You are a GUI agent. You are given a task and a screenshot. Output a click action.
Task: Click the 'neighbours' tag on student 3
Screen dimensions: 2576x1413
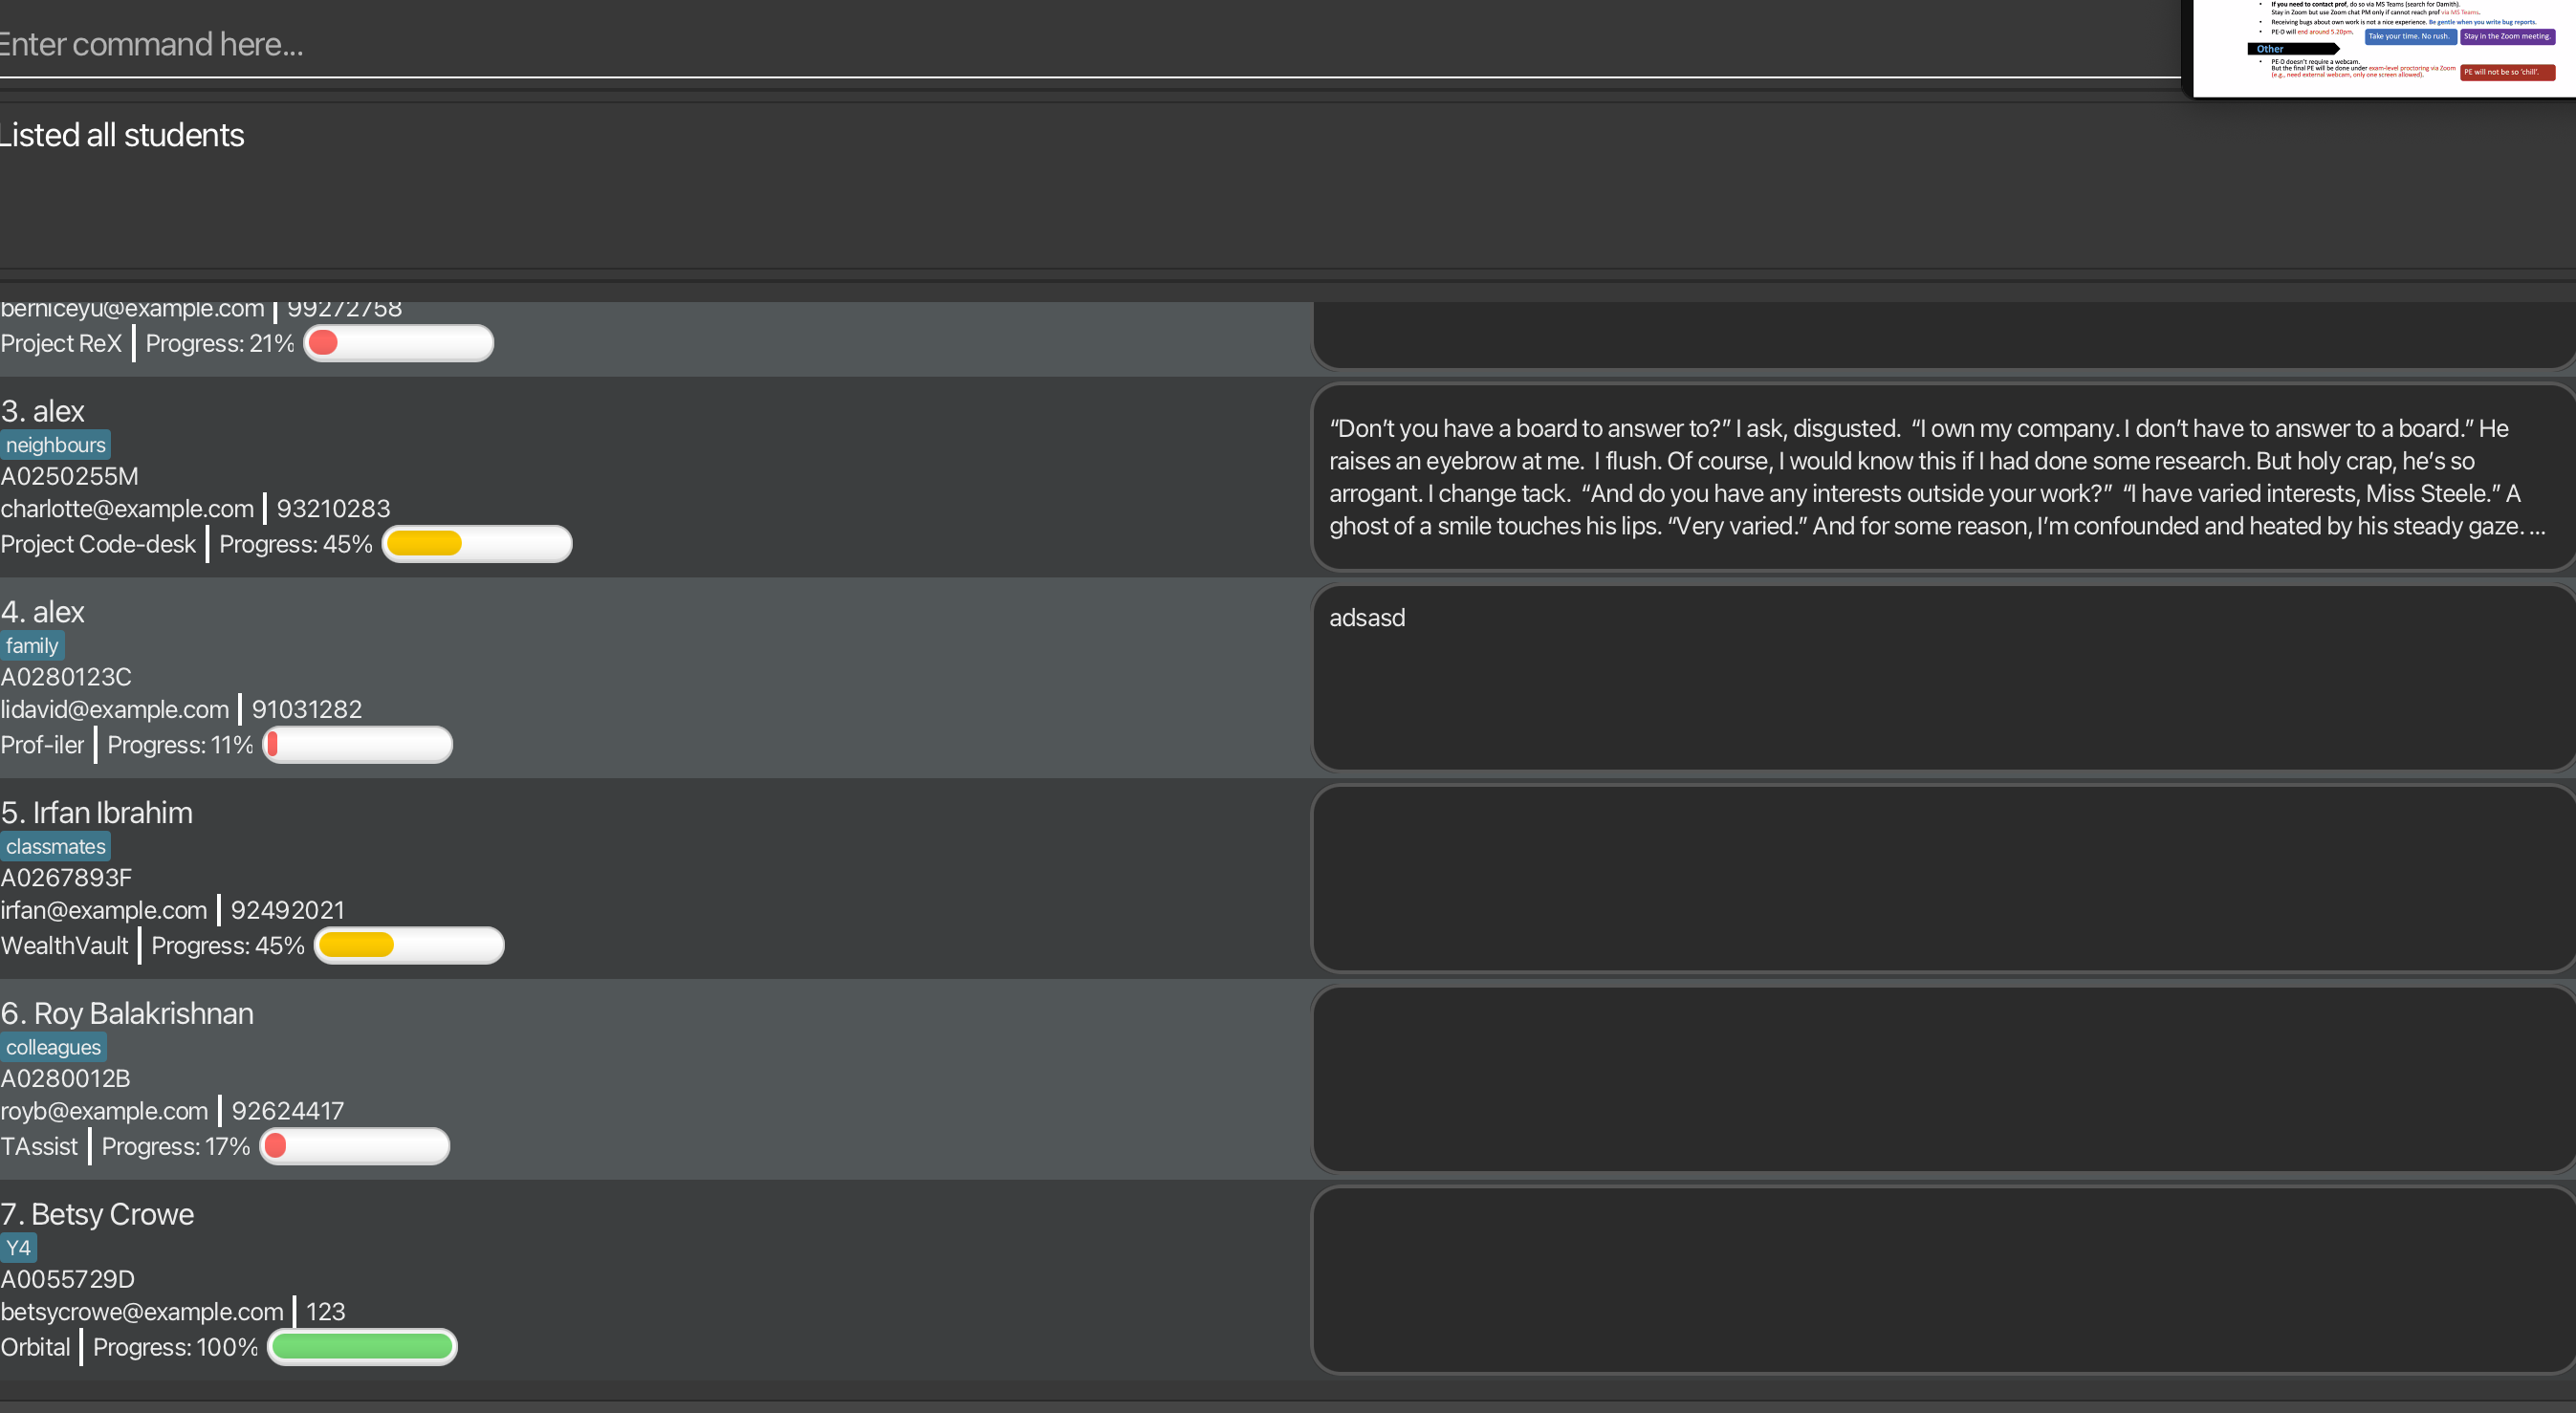tap(55, 445)
